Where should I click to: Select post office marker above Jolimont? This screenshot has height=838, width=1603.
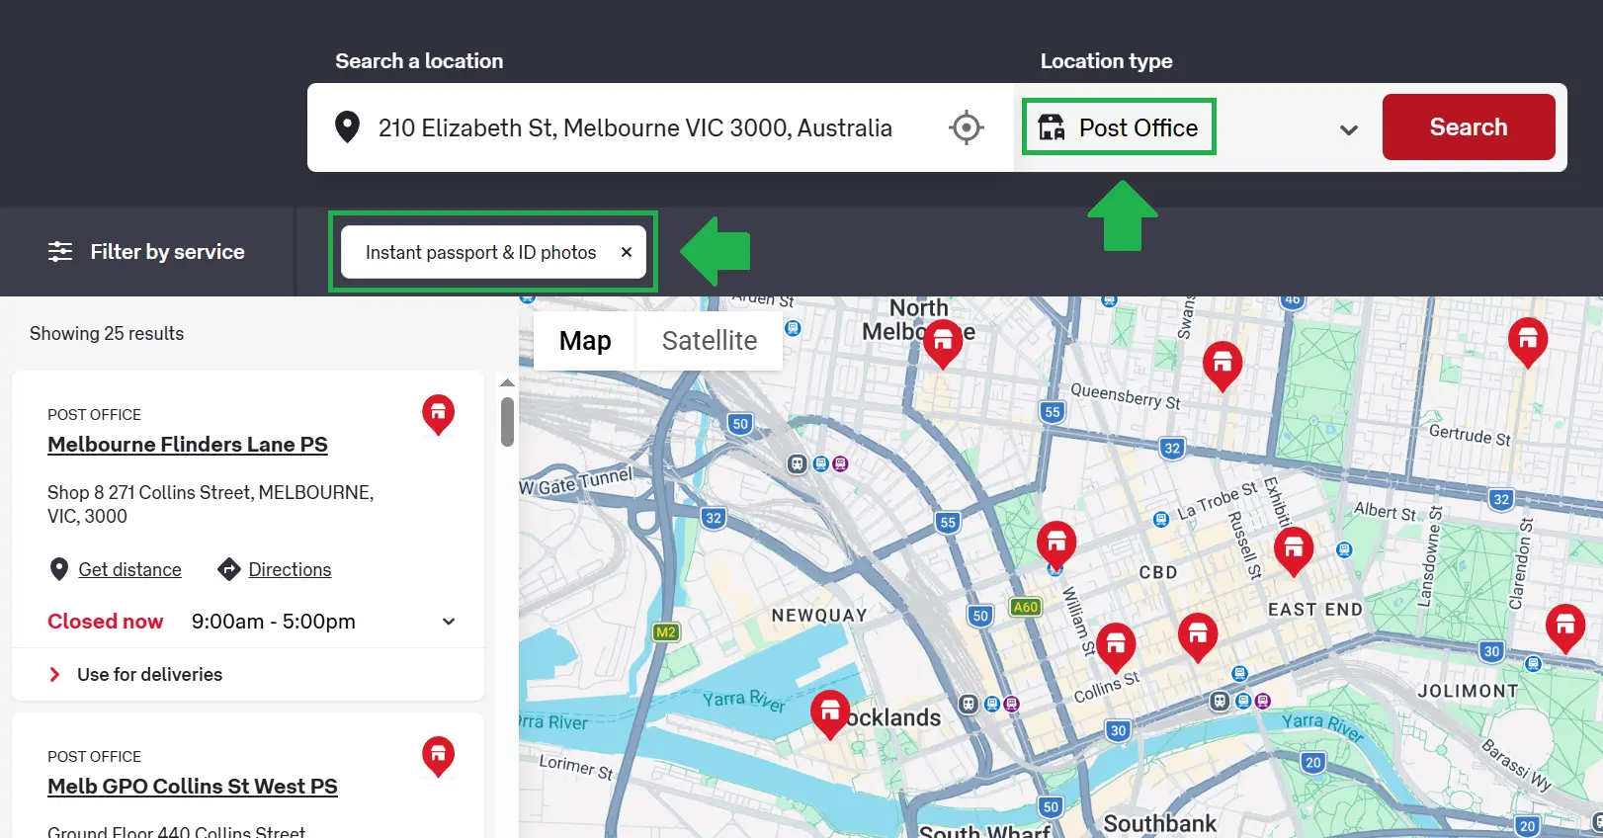1565,628
